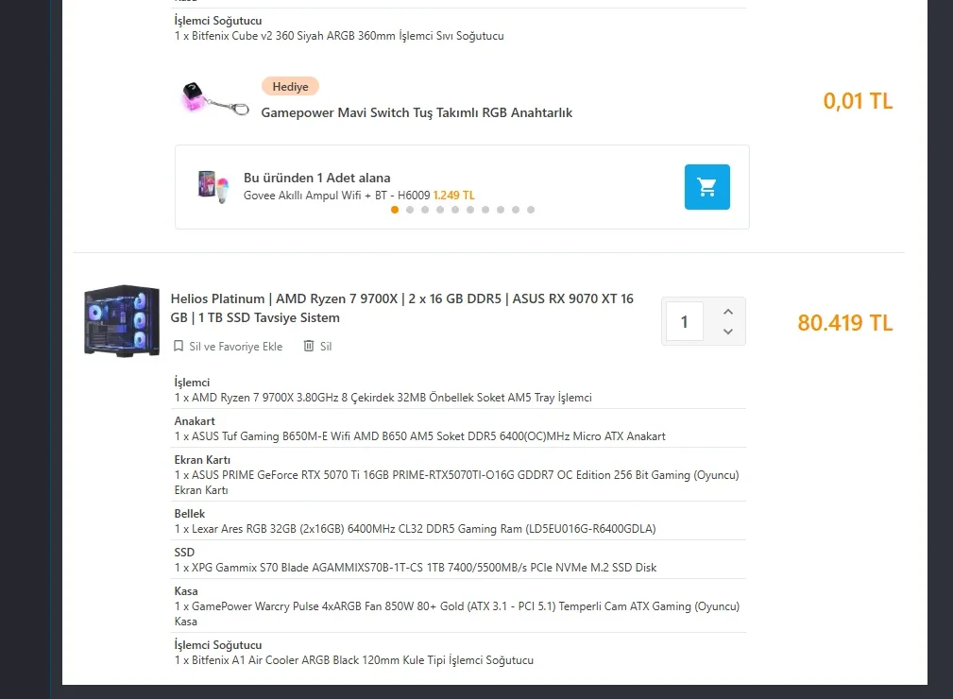This screenshot has height=699, width=953.
Task: Click the Bu üründen 1 Adet alana heading
Action: pos(316,179)
